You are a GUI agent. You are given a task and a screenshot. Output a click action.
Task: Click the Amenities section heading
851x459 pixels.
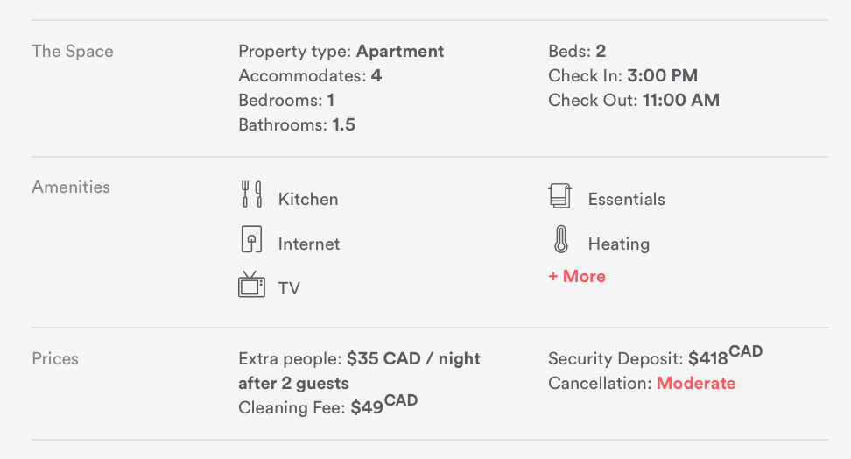coord(71,187)
